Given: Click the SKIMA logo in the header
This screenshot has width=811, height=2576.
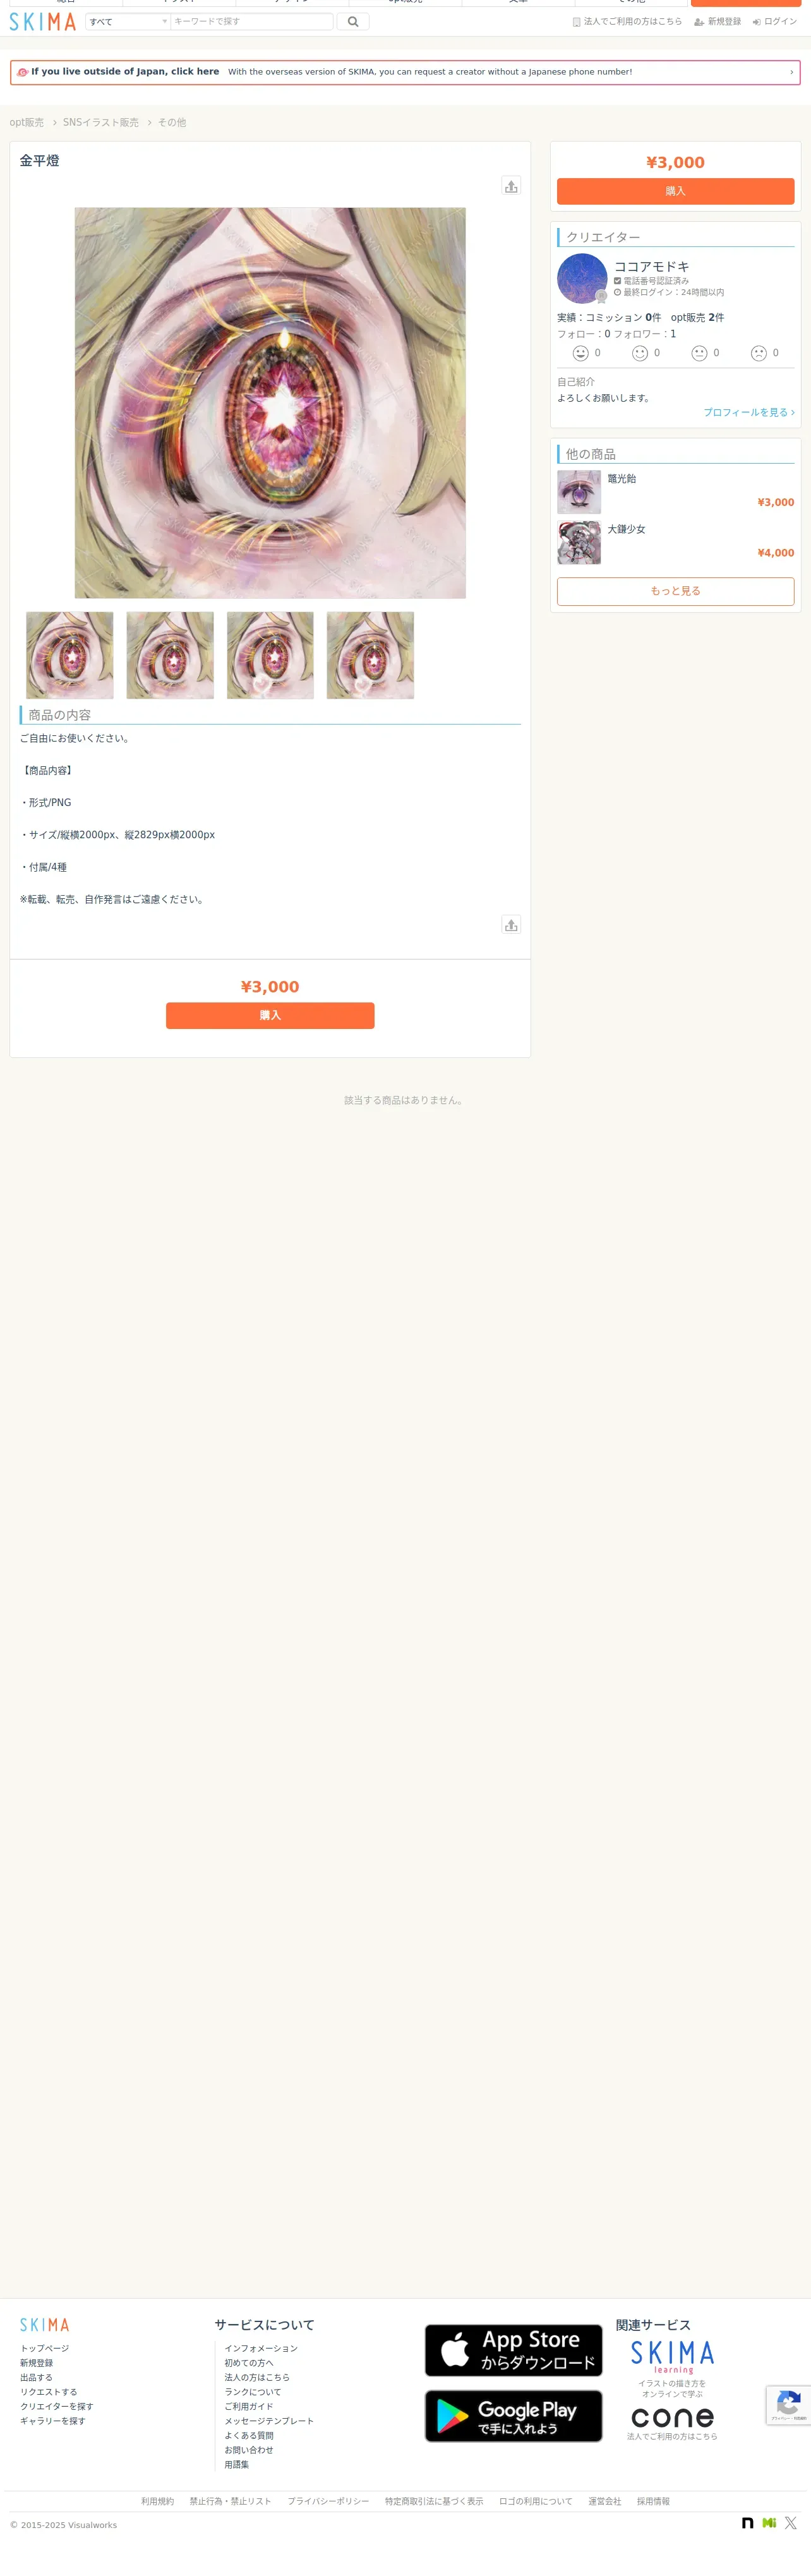Looking at the screenshot, I should pyautogui.click(x=43, y=22).
